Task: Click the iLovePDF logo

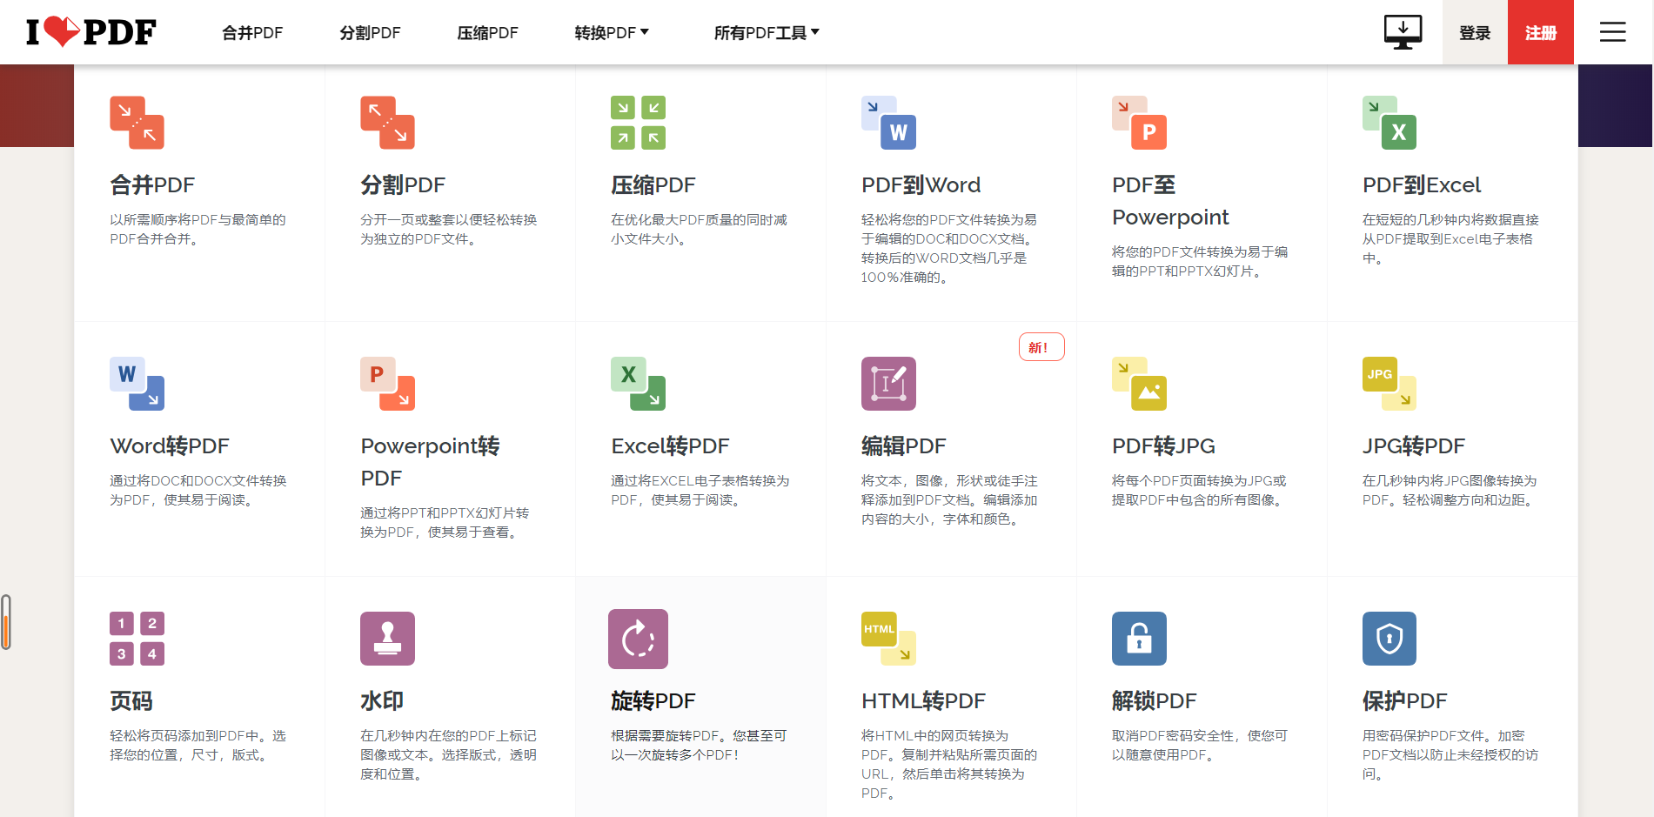Action: (91, 31)
